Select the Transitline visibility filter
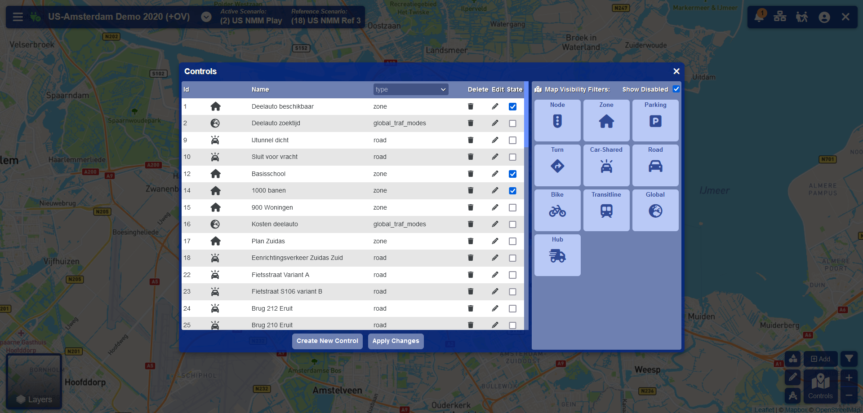This screenshot has height=413, width=863. click(x=606, y=210)
